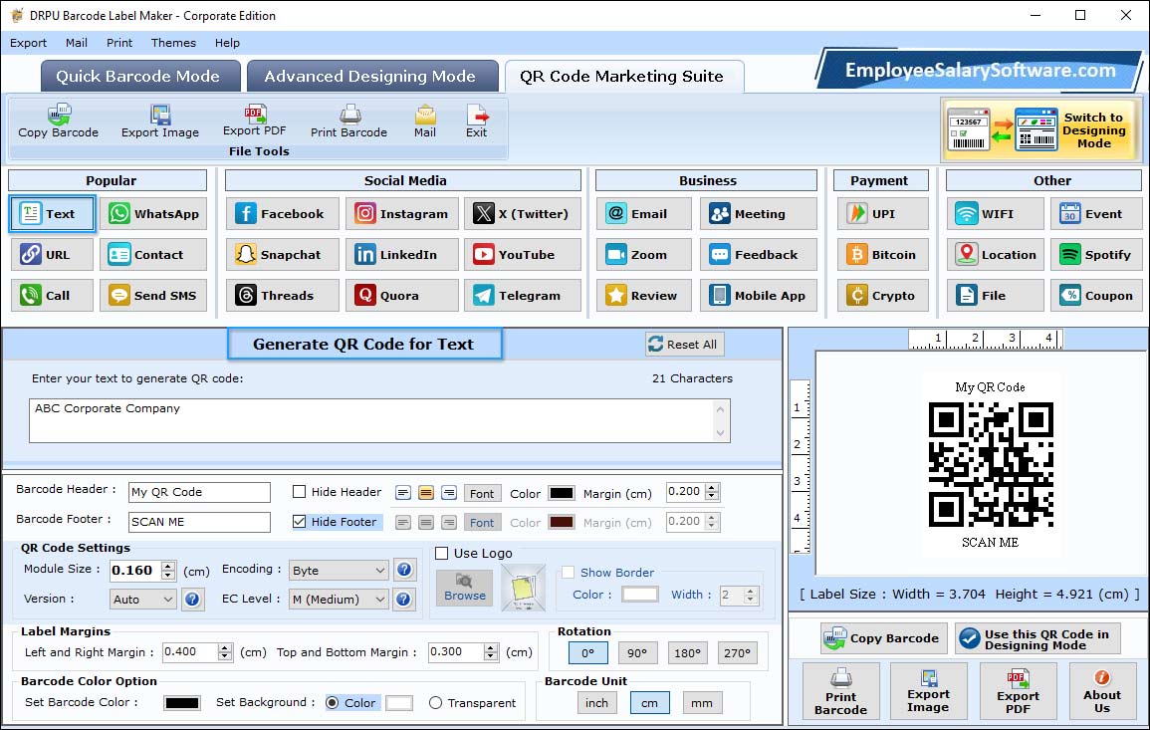Image resolution: width=1150 pixels, height=730 pixels.
Task: Choose the Location QR code type
Action: coord(996,255)
